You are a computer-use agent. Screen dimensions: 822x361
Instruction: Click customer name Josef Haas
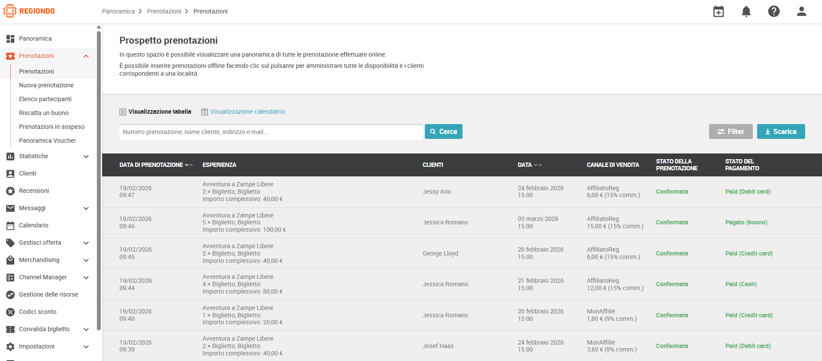coord(438,346)
